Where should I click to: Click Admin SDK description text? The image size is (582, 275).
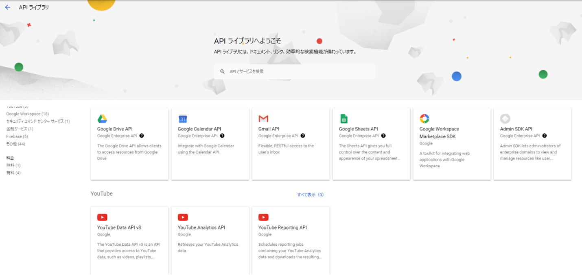(x=530, y=152)
